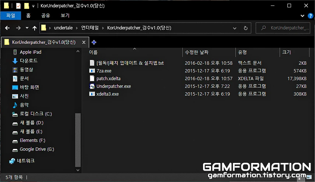Click KorUnderpatcher breadcrumb in the address bar
Viewport: 315px width, 182px height.
[x=139, y=28]
